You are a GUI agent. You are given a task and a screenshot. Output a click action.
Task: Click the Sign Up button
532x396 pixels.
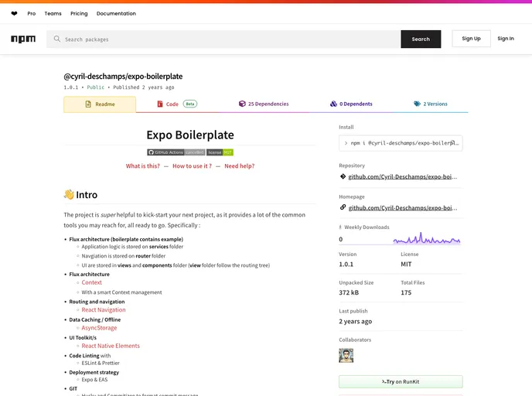click(471, 39)
